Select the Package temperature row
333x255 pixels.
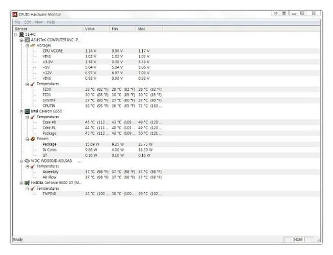click(166, 133)
